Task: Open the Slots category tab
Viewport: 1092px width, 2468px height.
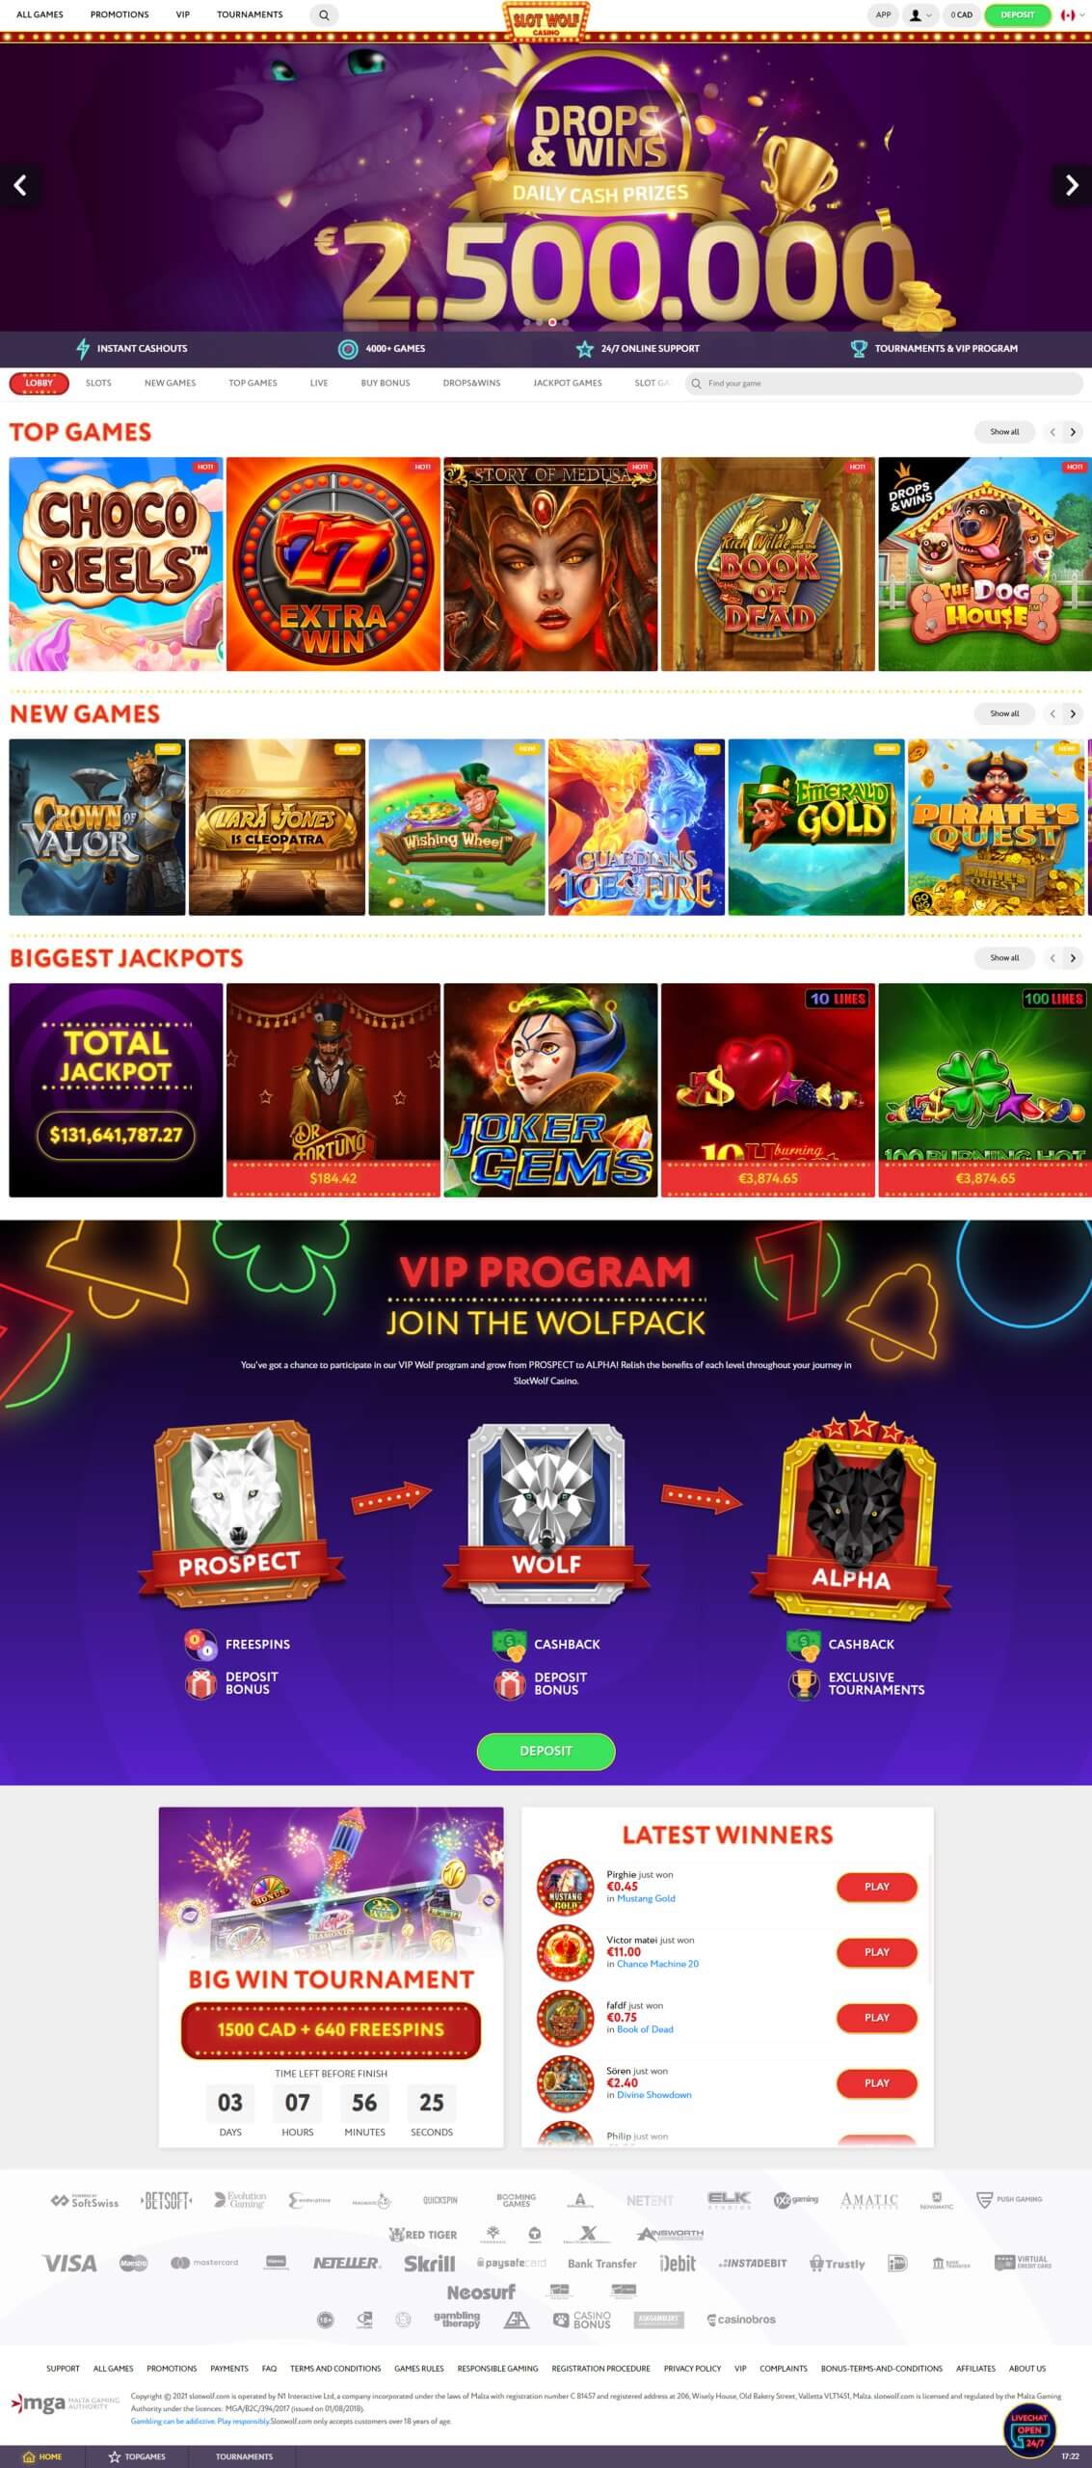Action: click(98, 384)
